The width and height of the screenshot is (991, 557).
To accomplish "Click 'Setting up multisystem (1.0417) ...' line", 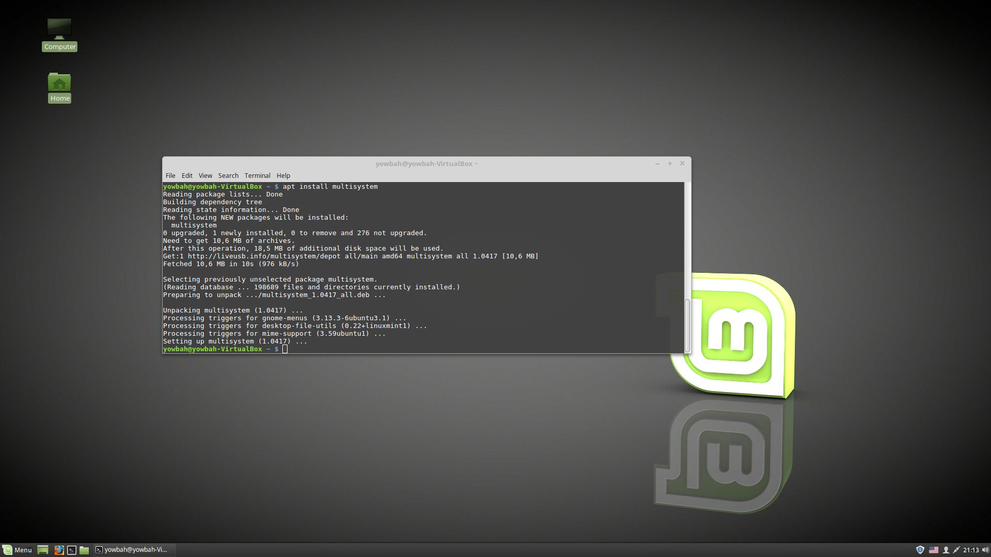I will [235, 341].
